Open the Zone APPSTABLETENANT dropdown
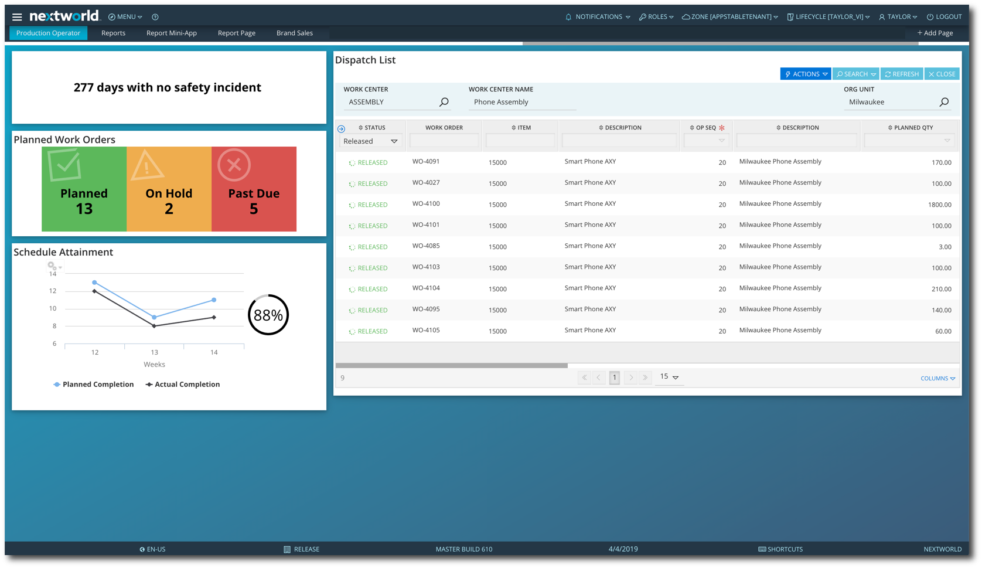 [730, 17]
